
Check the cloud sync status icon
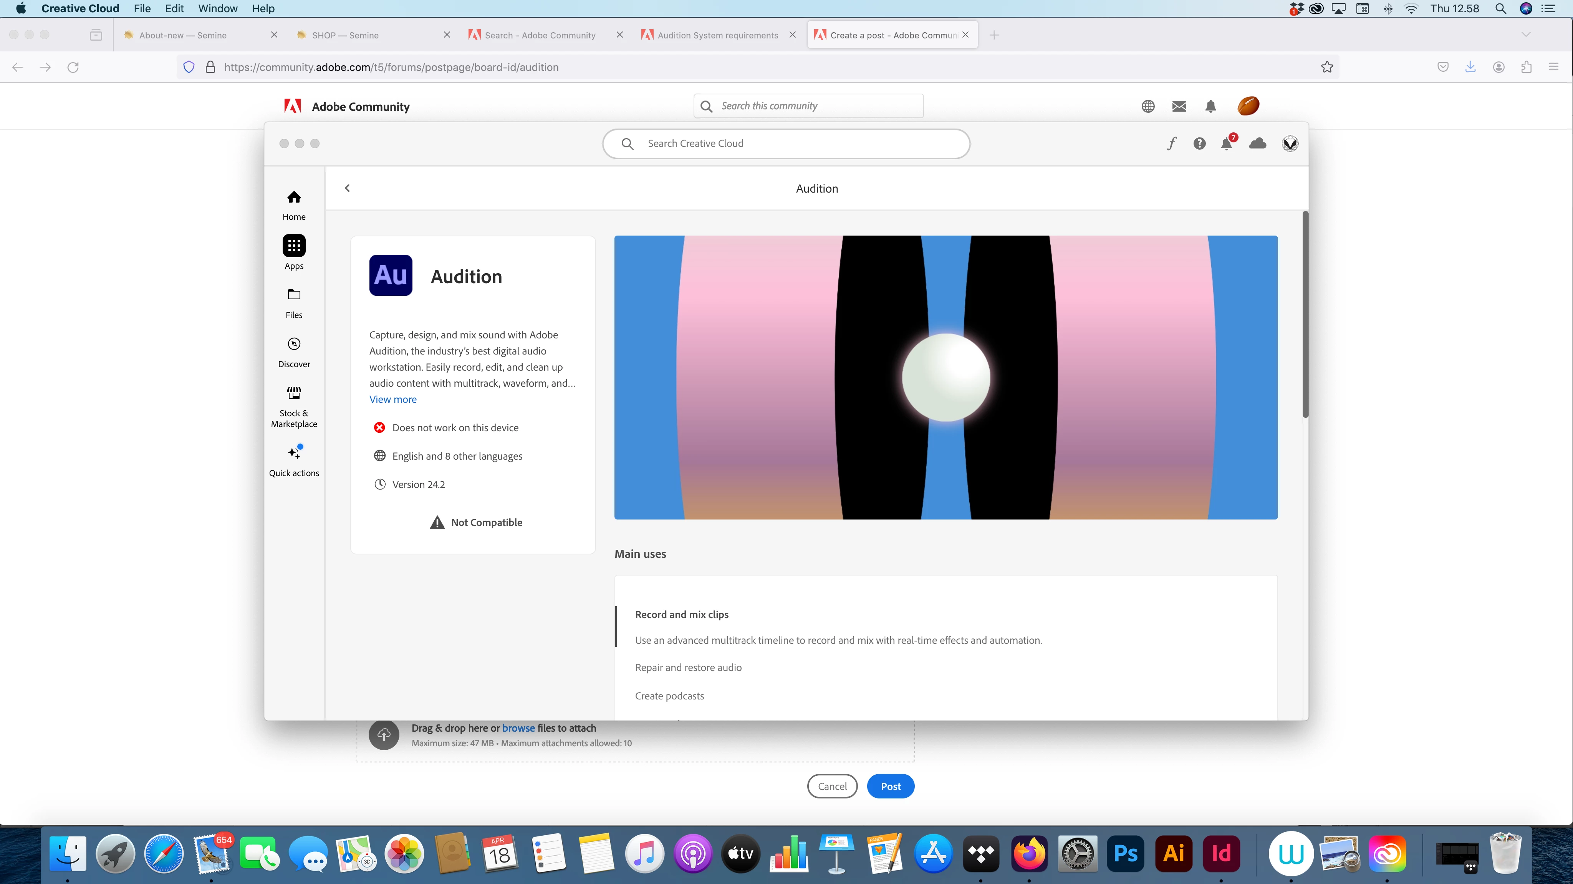1257,143
